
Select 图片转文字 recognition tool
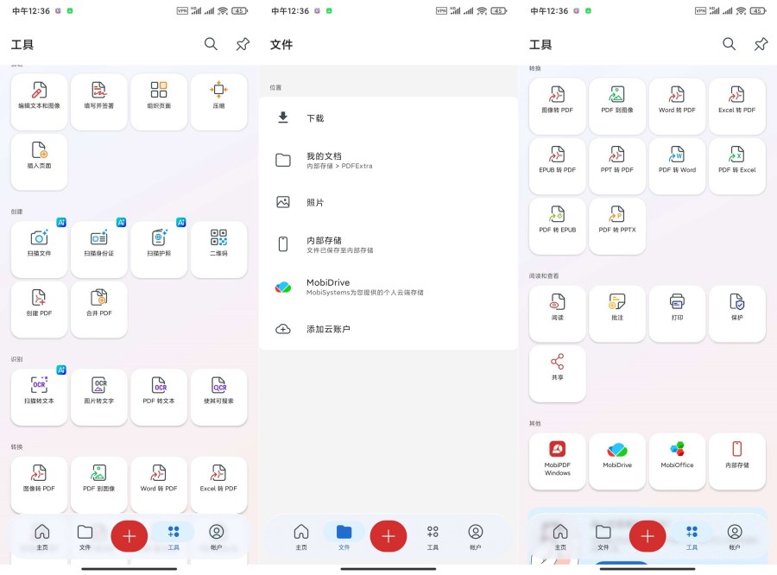click(99, 397)
